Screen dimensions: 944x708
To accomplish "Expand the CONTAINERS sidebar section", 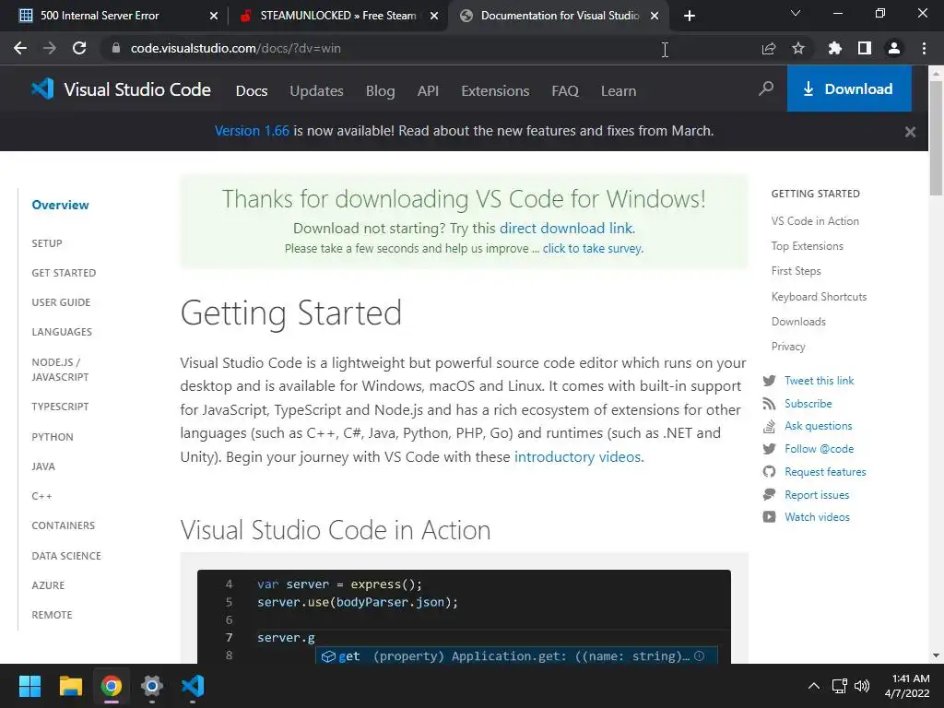I will pyautogui.click(x=64, y=525).
